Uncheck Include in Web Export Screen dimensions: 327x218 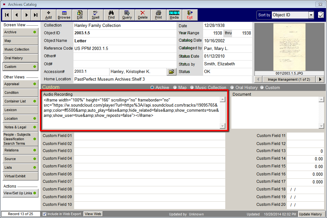44,214
